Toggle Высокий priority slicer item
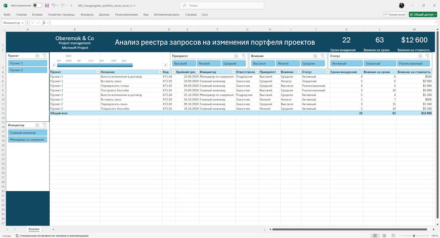This screenshot has width=440, height=238. [184, 63]
